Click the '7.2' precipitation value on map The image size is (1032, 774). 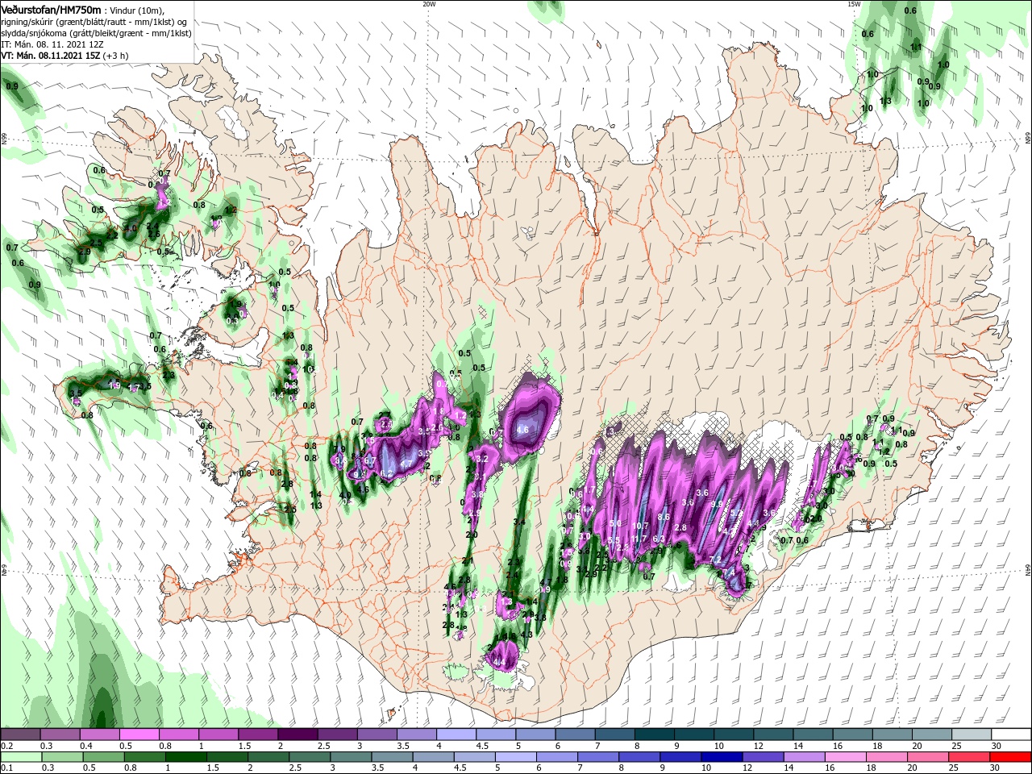[x=714, y=560]
